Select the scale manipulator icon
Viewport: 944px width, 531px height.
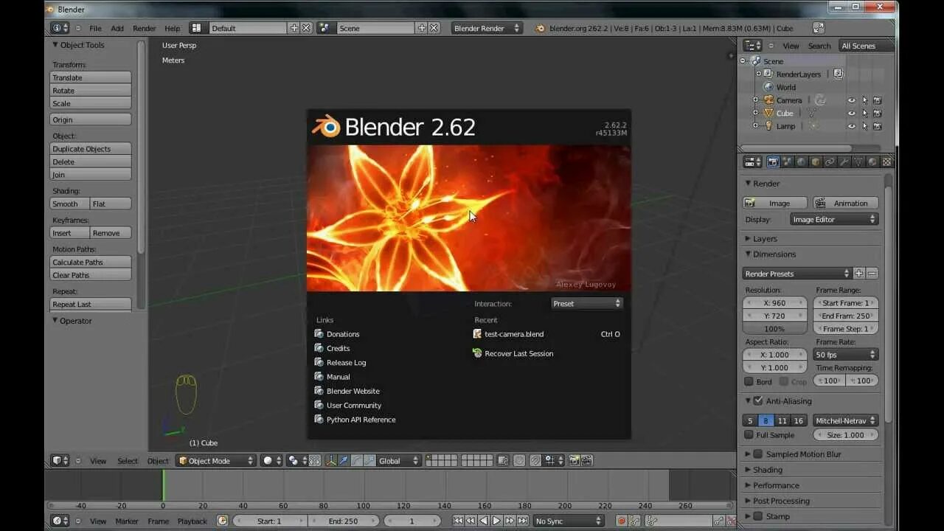coord(369,460)
